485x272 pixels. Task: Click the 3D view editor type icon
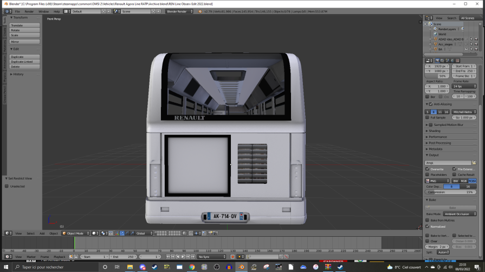tap(7, 234)
